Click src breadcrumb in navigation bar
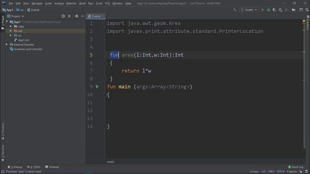310x174 pixels. click(x=20, y=10)
